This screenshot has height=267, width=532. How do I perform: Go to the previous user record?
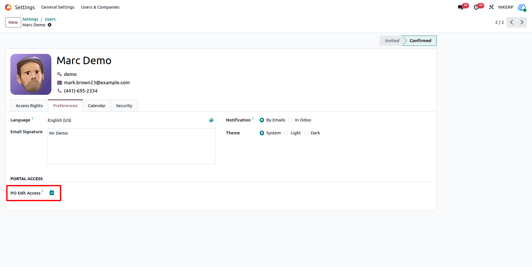click(512, 22)
